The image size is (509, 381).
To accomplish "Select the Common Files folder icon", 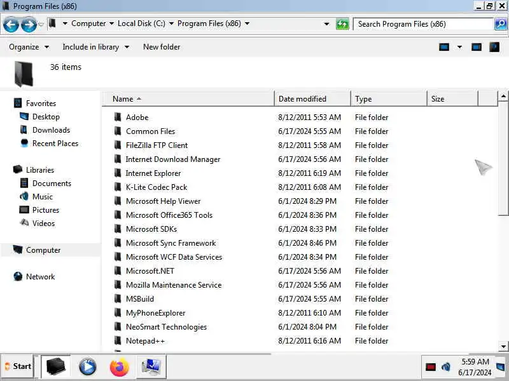I will [118, 131].
